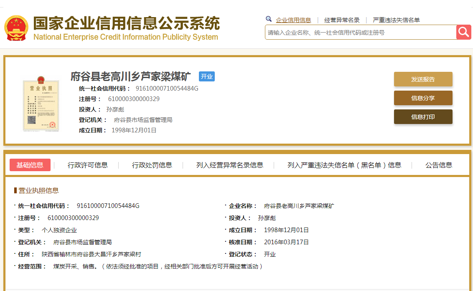
Task: Type in the enterprise name search field
Action: [360, 33]
